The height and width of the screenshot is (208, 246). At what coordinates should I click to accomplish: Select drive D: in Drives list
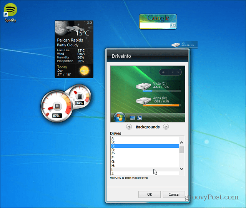pos(145,150)
